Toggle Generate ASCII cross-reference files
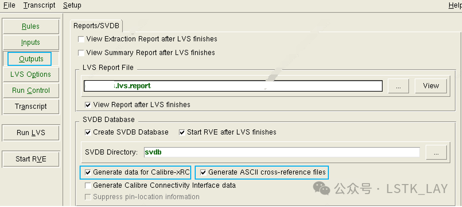The image size is (462, 207). tap(203, 173)
